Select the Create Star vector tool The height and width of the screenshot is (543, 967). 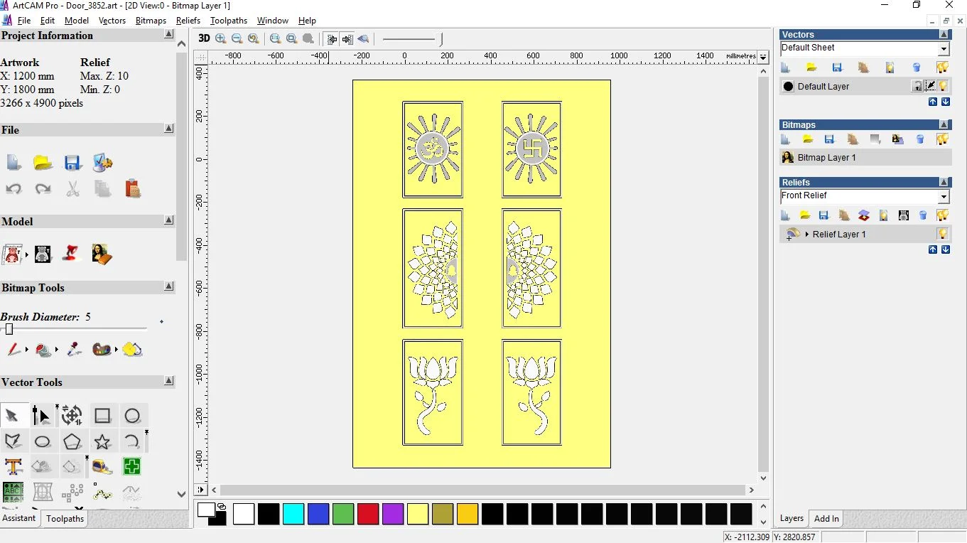click(102, 442)
